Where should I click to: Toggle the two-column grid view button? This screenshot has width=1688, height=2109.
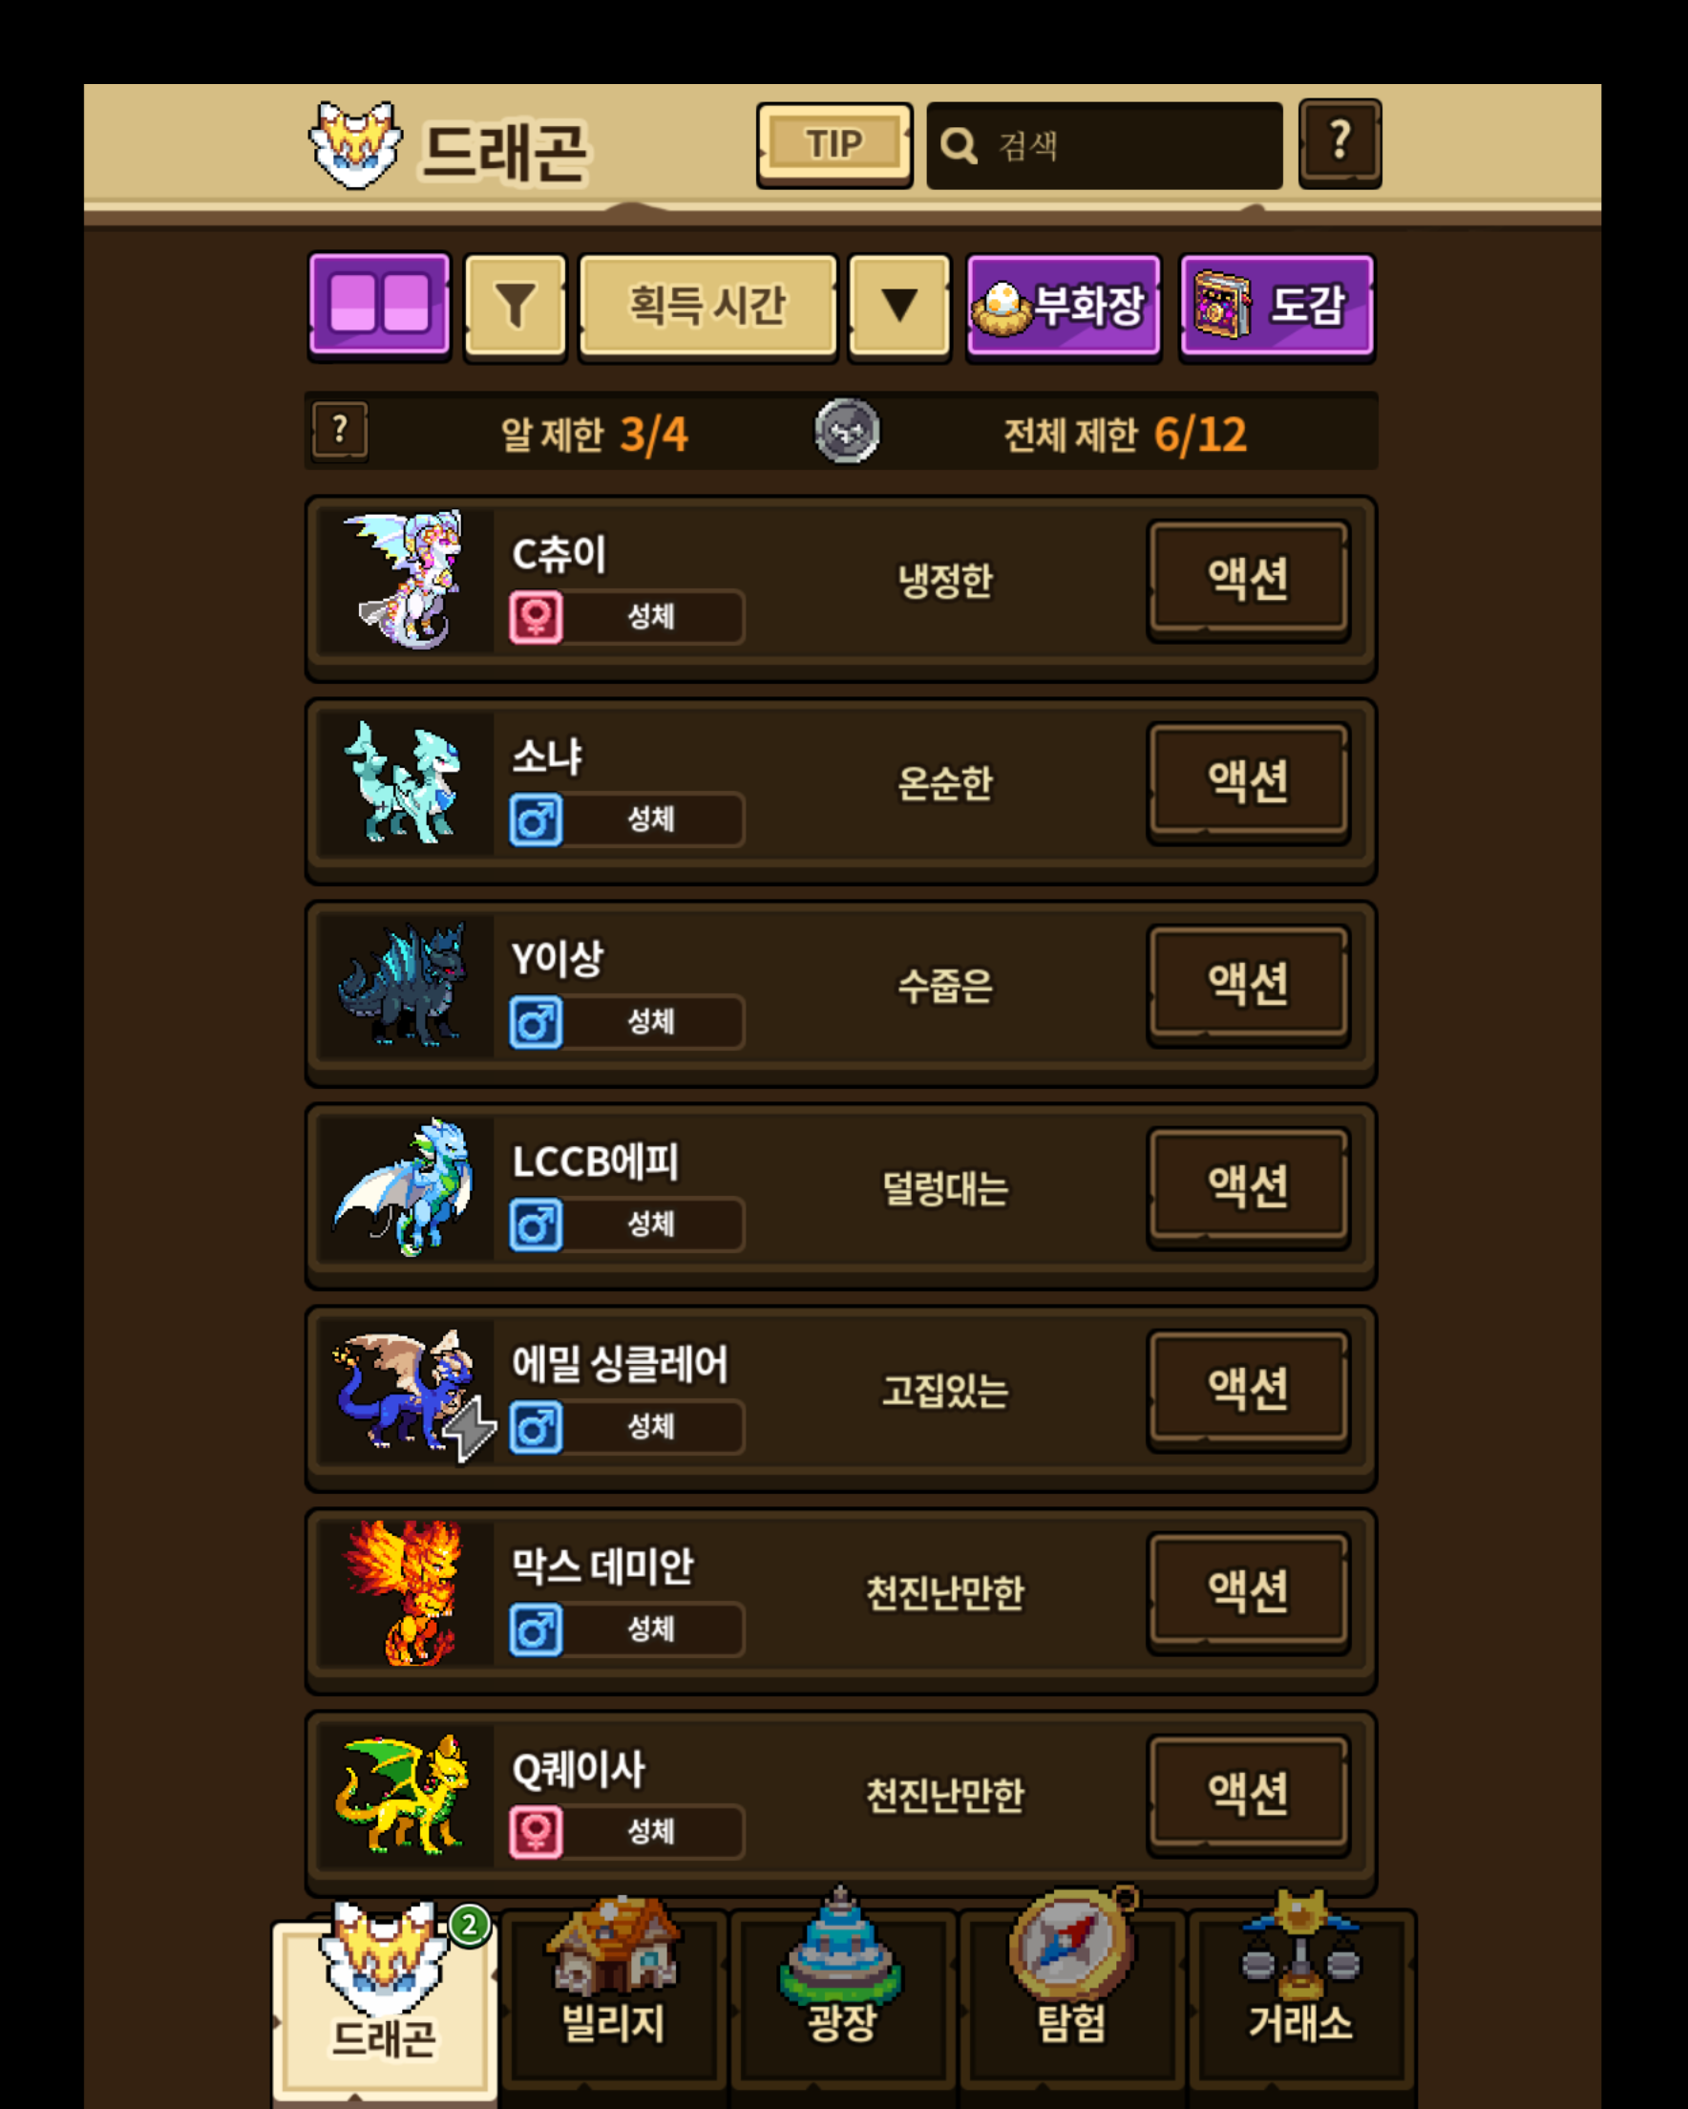coord(378,306)
